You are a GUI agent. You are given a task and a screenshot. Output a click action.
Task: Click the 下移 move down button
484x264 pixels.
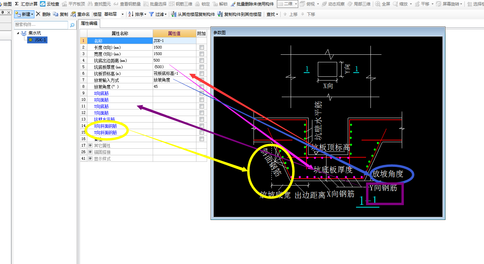tap(308, 14)
